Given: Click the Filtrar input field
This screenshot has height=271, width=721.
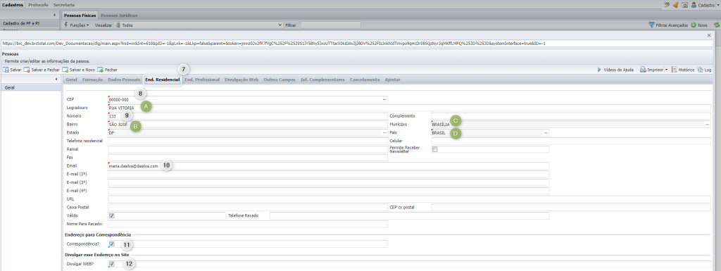Looking at the screenshot, I should (x=331, y=25).
